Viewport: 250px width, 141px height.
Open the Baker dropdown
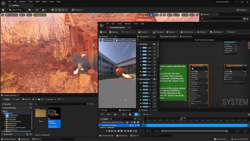[231, 32]
